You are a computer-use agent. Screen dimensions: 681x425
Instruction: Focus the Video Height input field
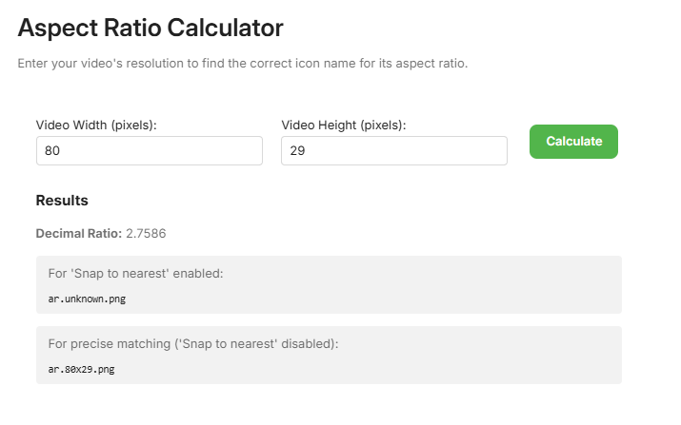(393, 150)
